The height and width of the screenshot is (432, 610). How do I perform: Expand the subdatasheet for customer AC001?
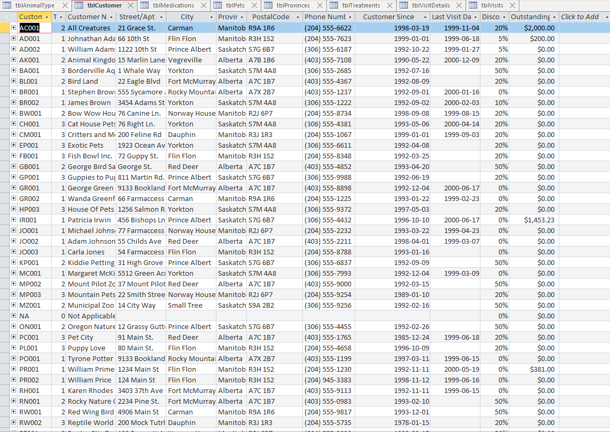tap(13, 28)
